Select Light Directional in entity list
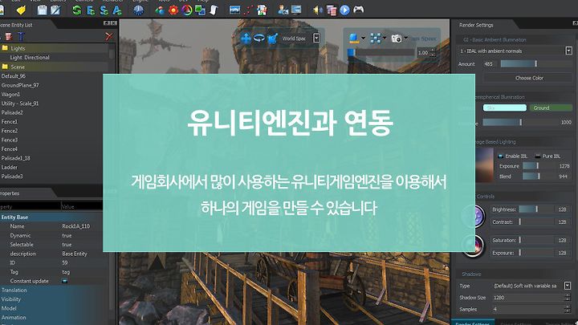The image size is (578, 325). (x=55, y=58)
